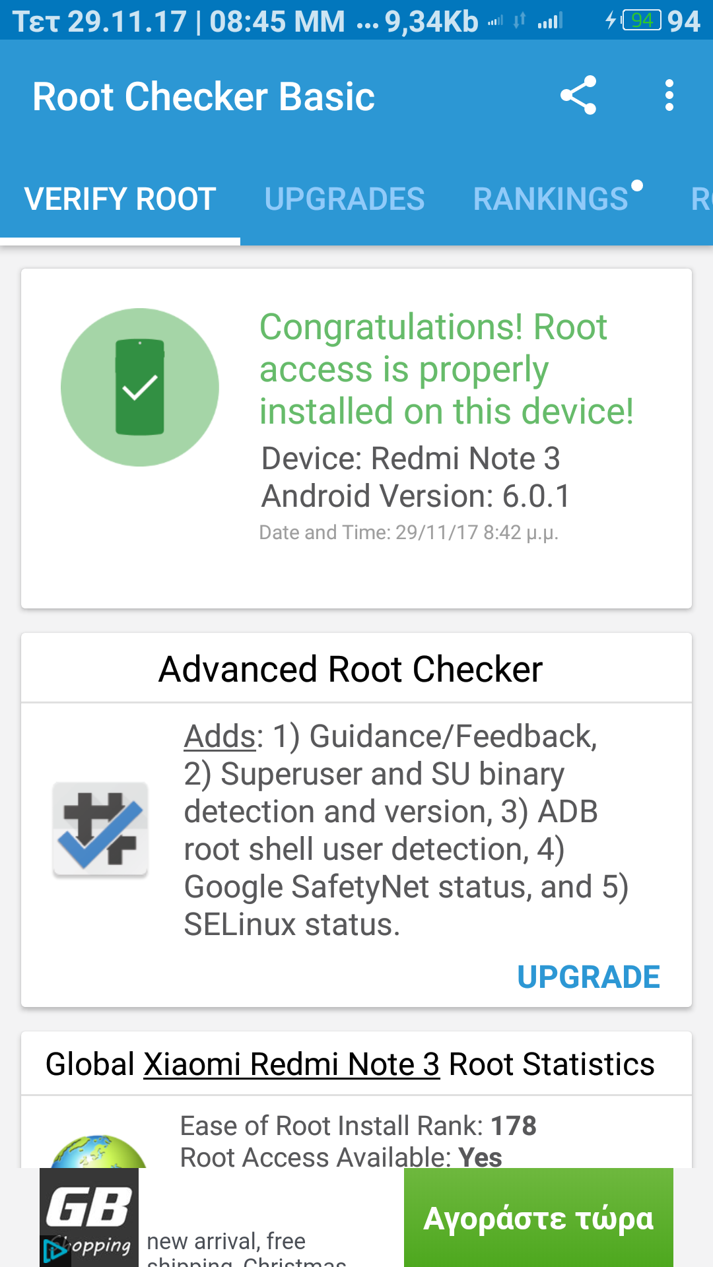Tap the underlined Adds link text
The width and height of the screenshot is (713, 1267).
pos(219,736)
